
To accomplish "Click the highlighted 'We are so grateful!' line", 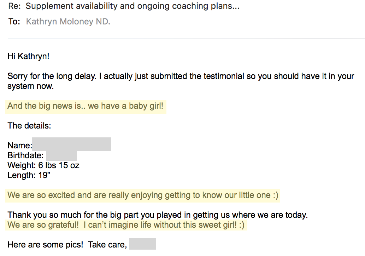I will point(126,225).
